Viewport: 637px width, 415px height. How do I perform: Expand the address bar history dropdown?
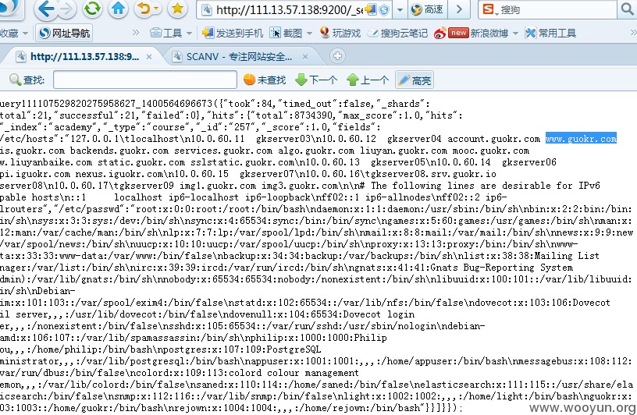pos(400,9)
